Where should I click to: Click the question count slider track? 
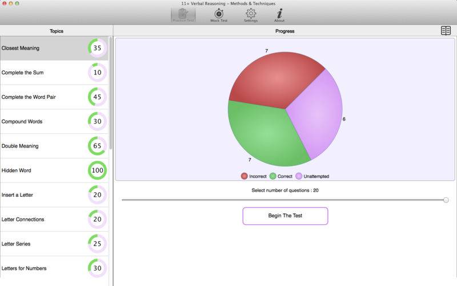coord(284,200)
